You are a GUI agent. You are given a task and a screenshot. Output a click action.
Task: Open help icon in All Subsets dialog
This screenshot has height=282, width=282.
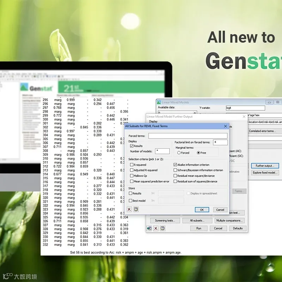136,209
